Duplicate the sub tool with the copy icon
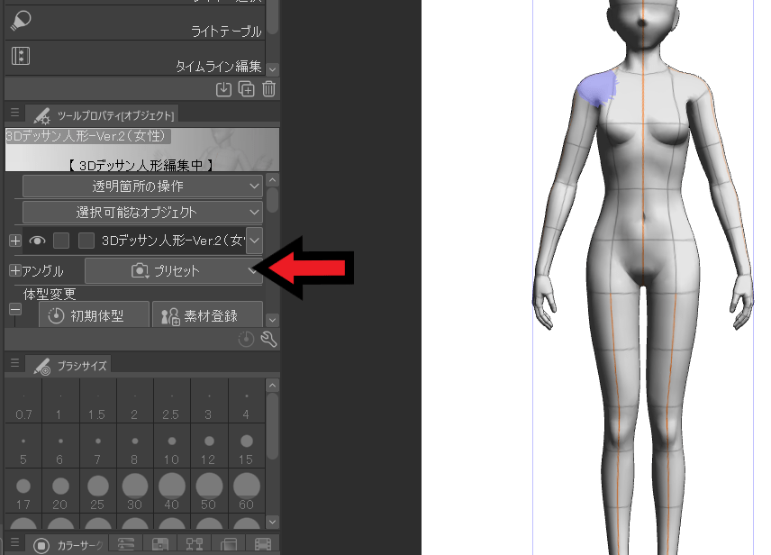 245,88
